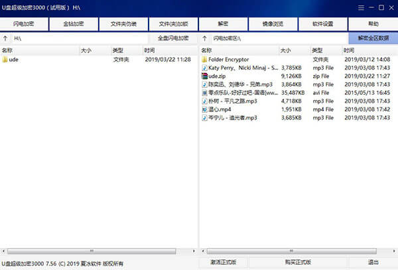This screenshot has width=398, height=270.
Task: Click the zip File type cell
Action: coord(321,76)
